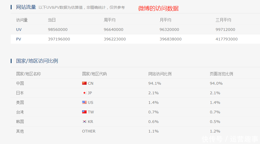Viewport: 260px width, 144px height.
Task: Select the UV row label
Action: 19,30
